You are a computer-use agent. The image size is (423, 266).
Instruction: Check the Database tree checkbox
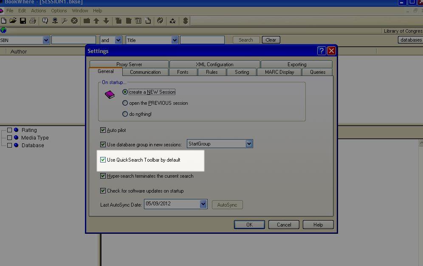(9, 145)
